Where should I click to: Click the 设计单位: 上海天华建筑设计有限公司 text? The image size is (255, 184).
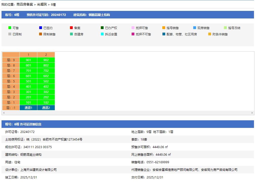click(31, 170)
